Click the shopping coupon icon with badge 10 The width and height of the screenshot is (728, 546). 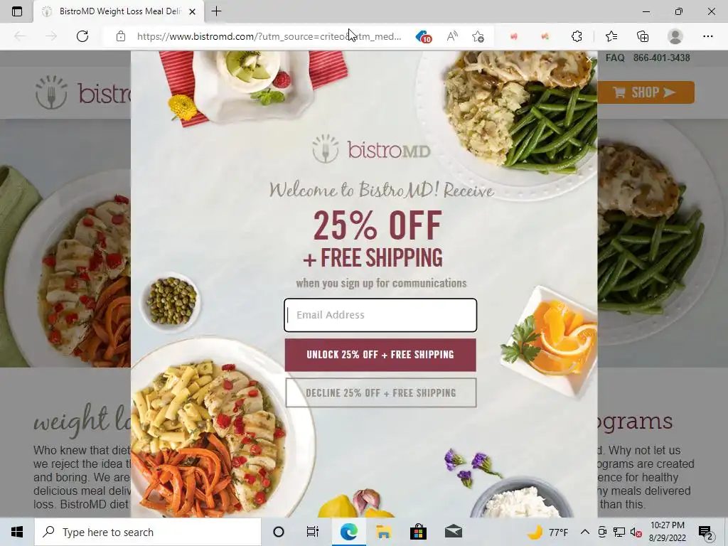coord(423,36)
